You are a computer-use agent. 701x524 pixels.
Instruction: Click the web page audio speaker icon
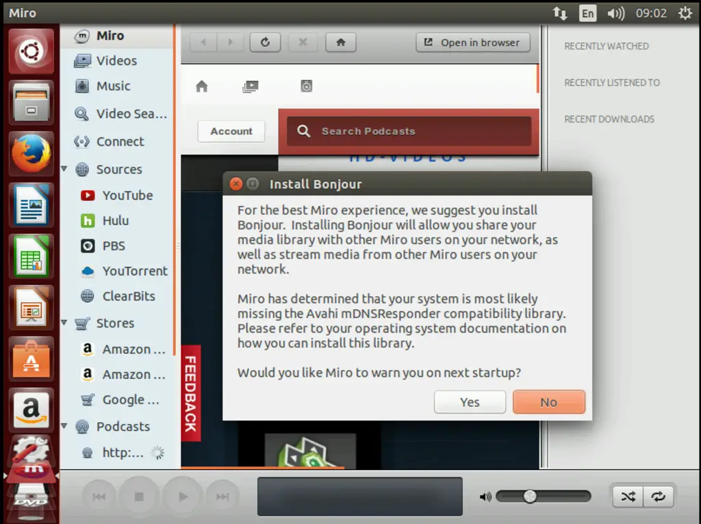coord(306,86)
